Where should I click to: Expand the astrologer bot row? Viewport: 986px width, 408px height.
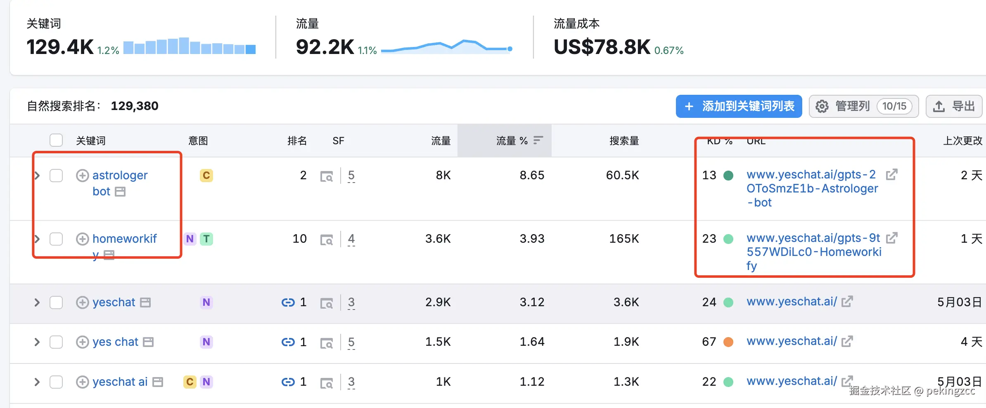[x=37, y=176]
